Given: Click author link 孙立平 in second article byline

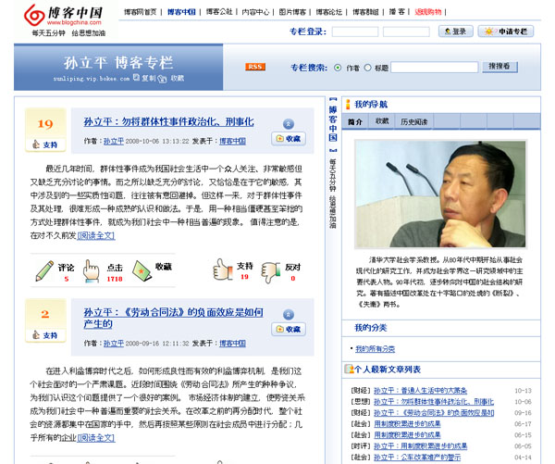Looking at the screenshot, I should [x=114, y=343].
